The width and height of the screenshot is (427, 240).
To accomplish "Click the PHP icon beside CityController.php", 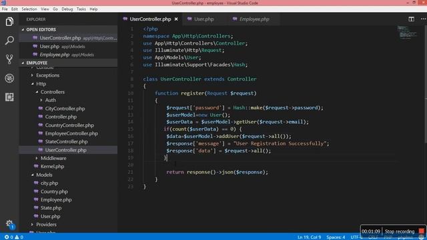I will [41, 108].
